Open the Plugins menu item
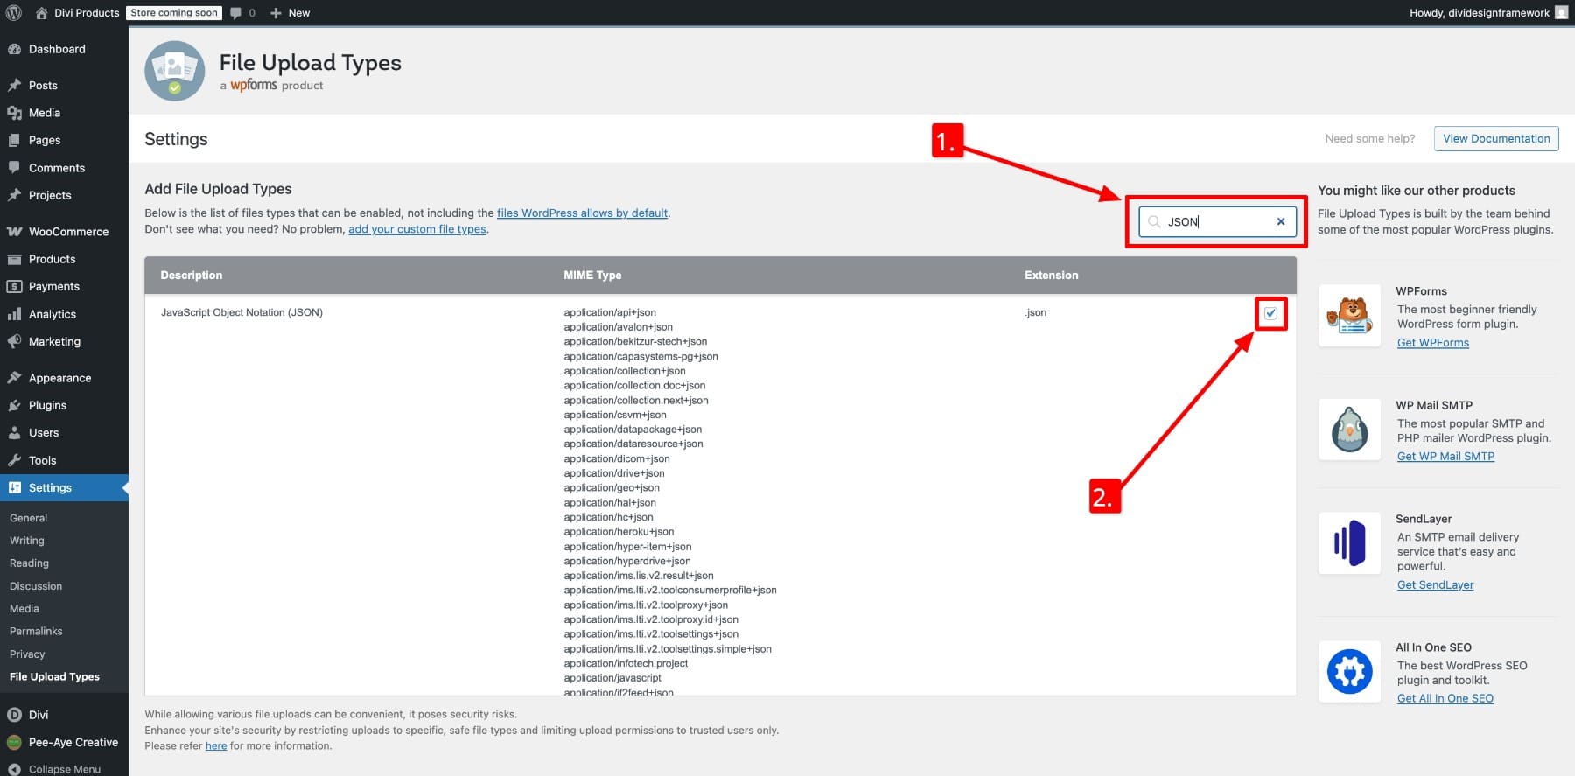1575x776 pixels. [47, 405]
